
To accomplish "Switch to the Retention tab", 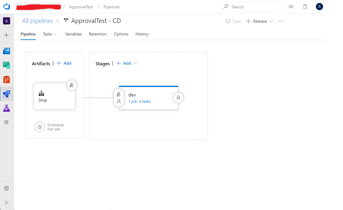I will (98, 34).
